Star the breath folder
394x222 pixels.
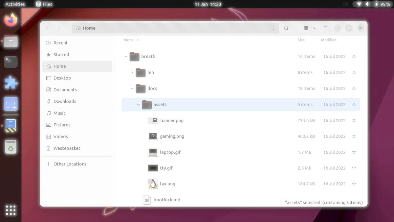coord(354,57)
